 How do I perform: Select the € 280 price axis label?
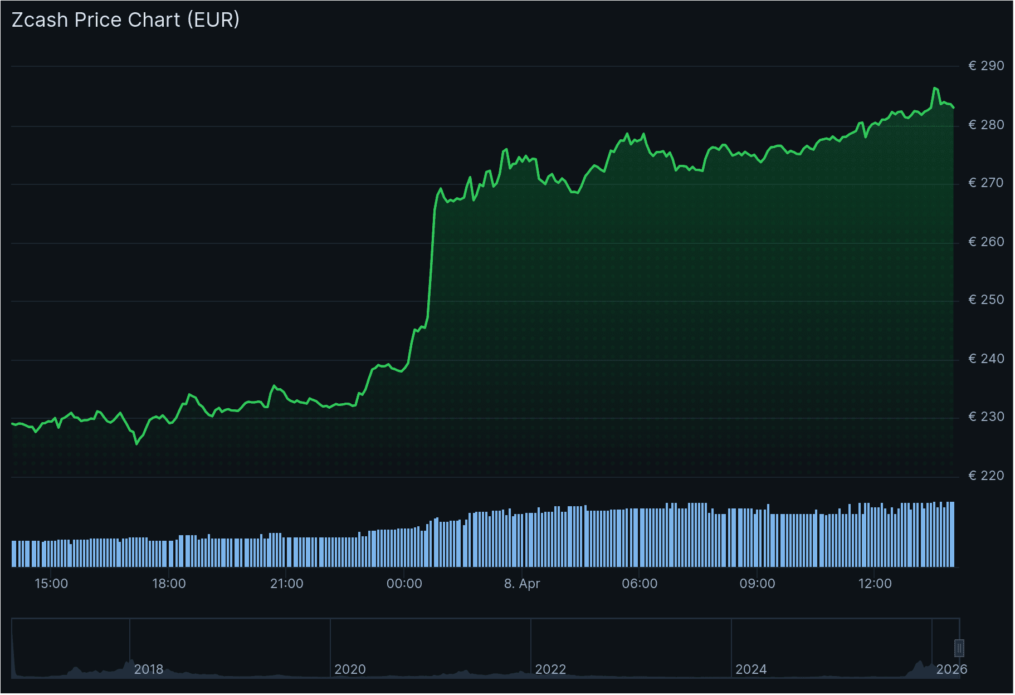(x=985, y=125)
